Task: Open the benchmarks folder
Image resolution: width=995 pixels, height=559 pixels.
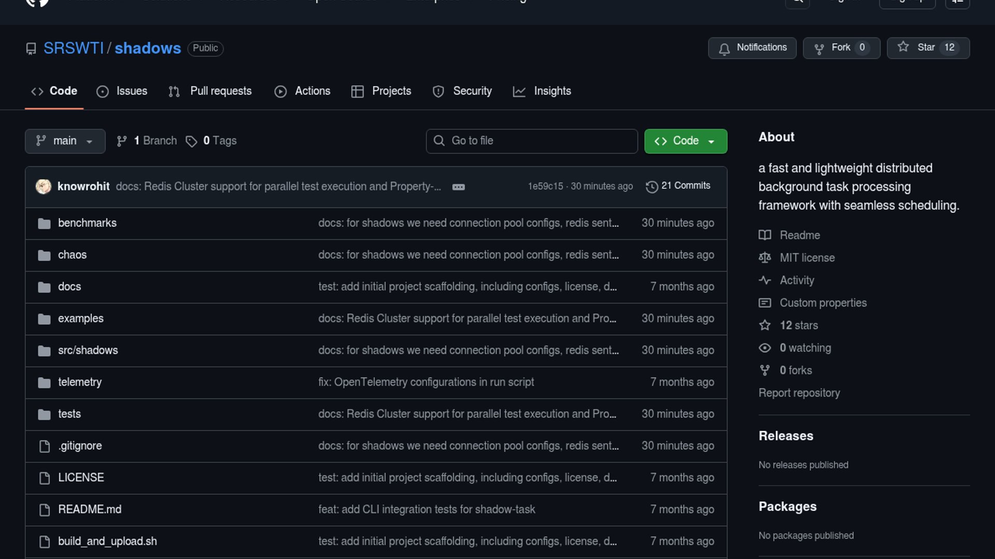Action: [x=87, y=223]
